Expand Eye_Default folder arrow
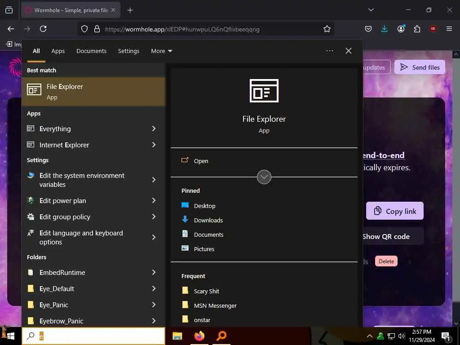Image resolution: width=460 pixels, height=345 pixels. (x=154, y=288)
